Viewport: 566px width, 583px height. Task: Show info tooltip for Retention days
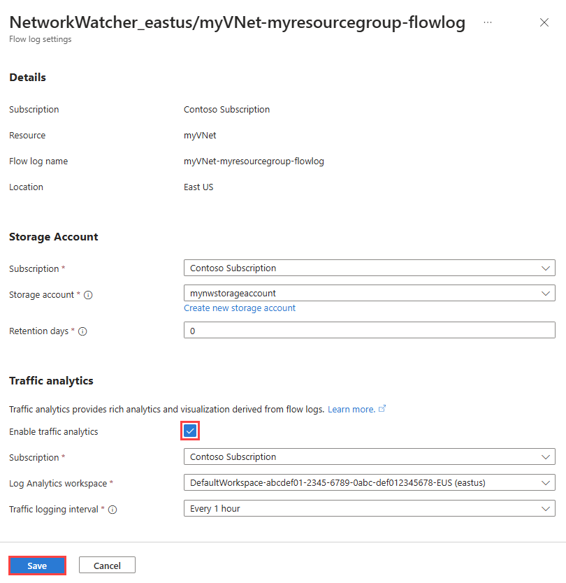(82, 331)
